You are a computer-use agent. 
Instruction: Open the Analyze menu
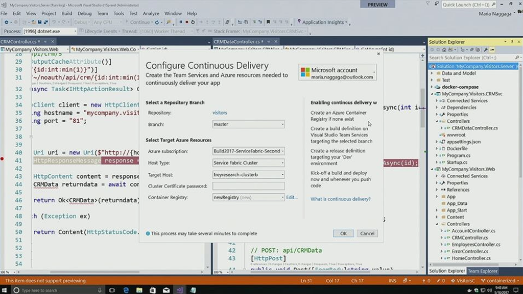[x=151, y=13]
